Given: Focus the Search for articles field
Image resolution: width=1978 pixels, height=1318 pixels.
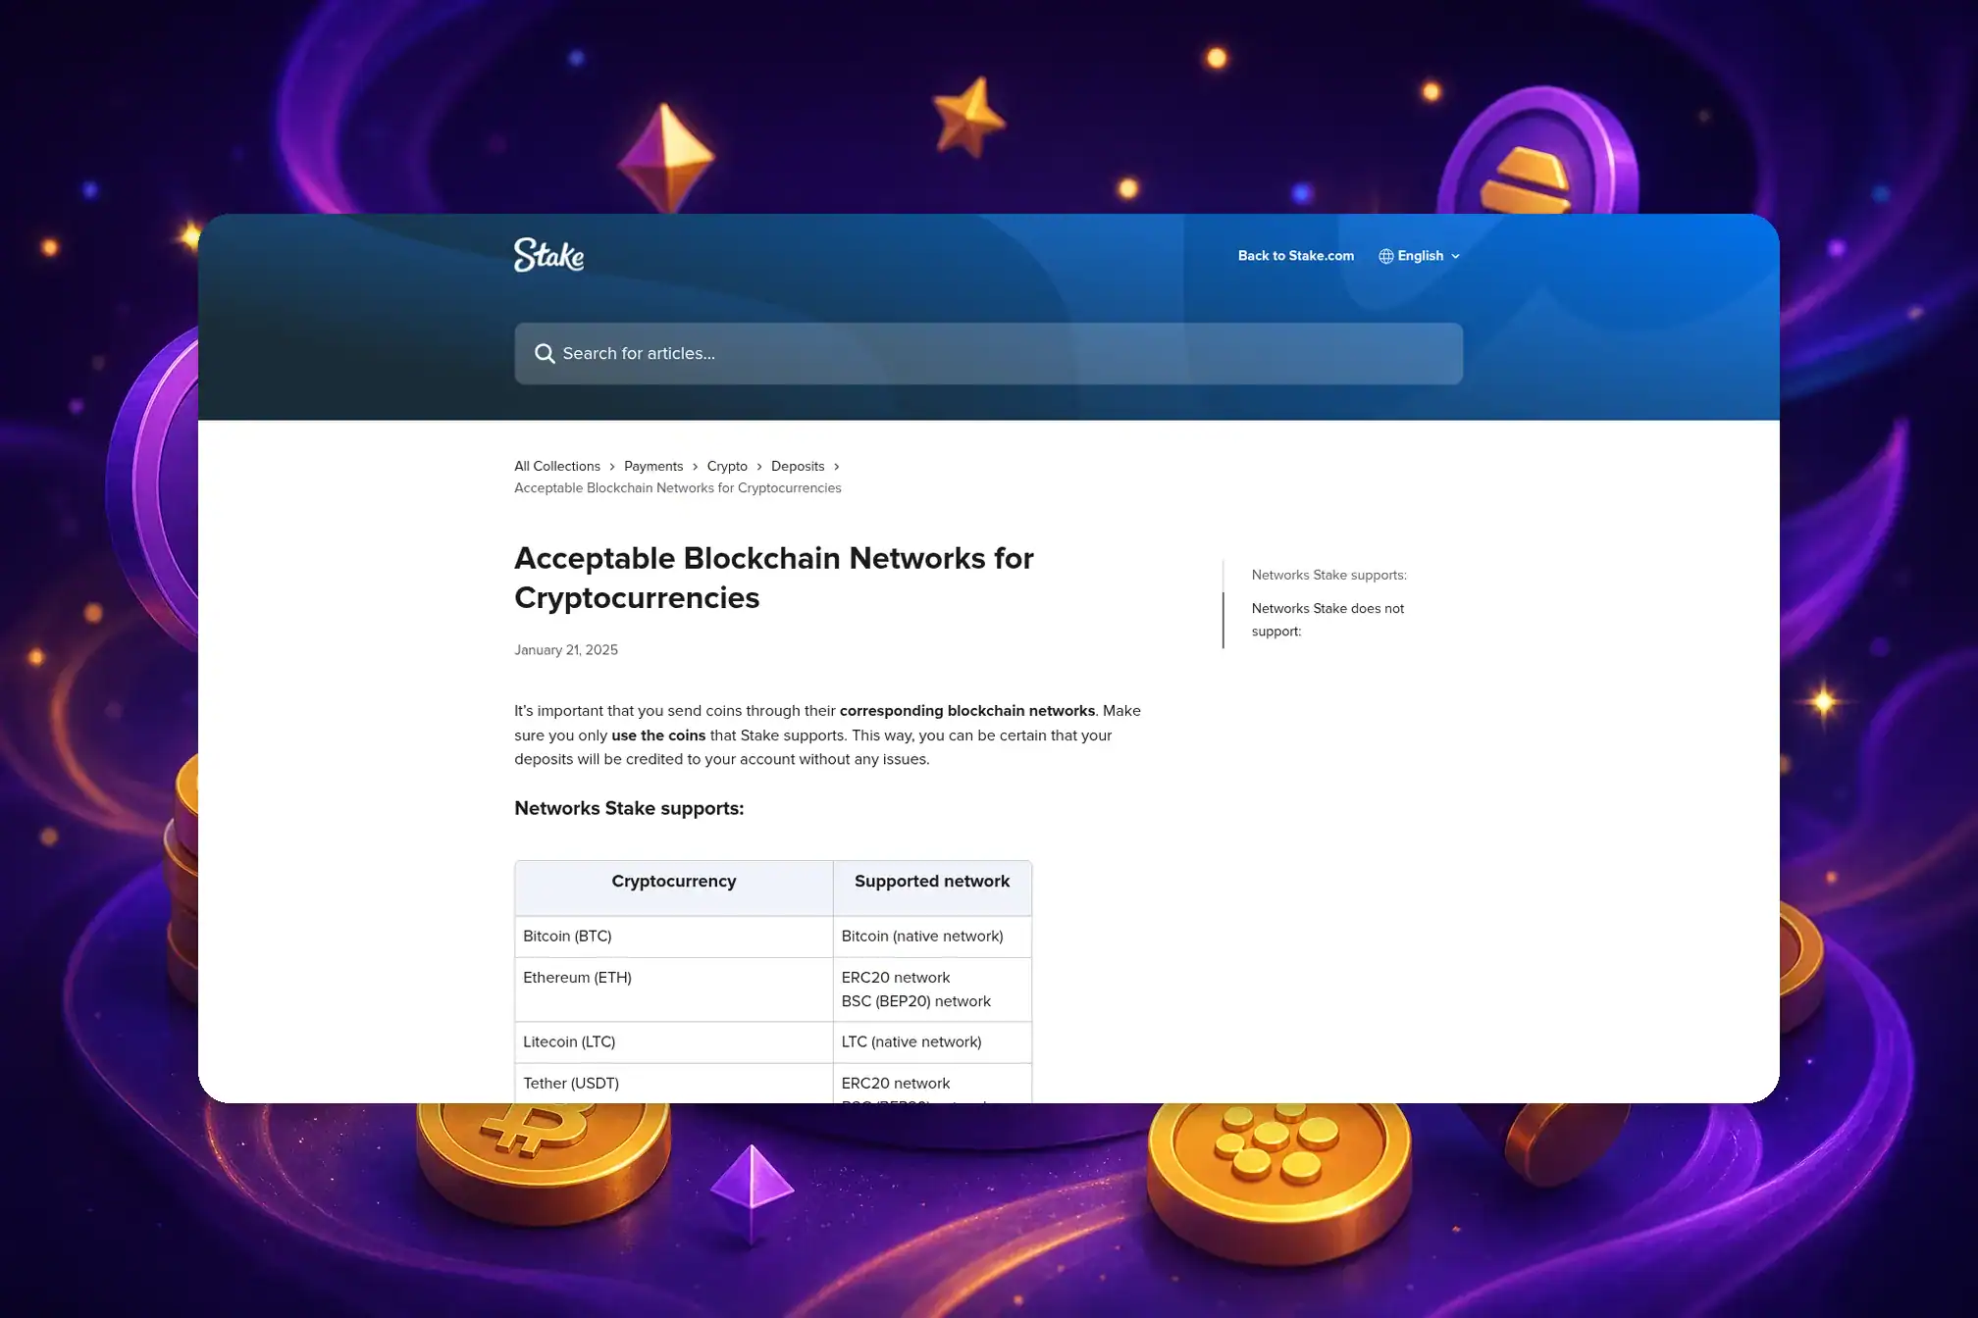Looking at the screenshot, I should [988, 353].
